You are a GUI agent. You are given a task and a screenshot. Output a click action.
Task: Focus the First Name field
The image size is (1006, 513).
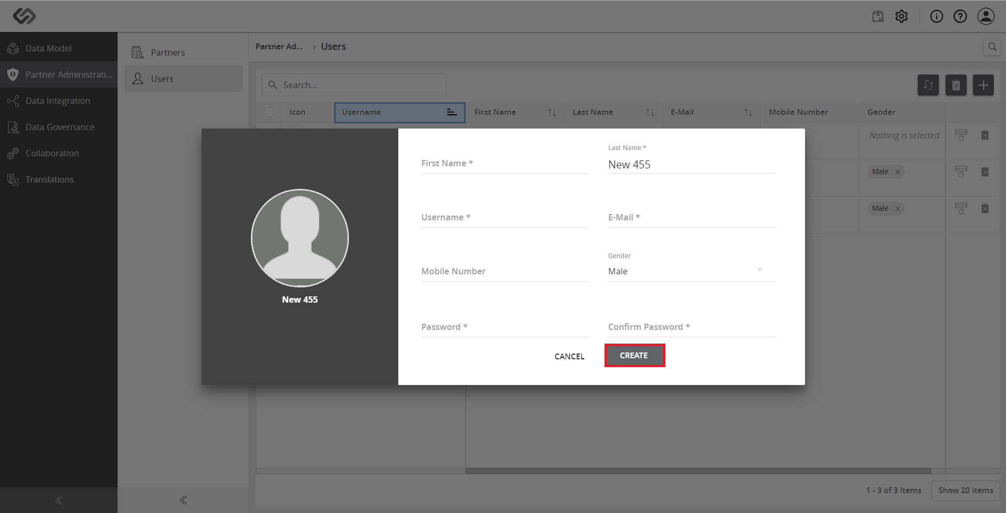click(505, 163)
